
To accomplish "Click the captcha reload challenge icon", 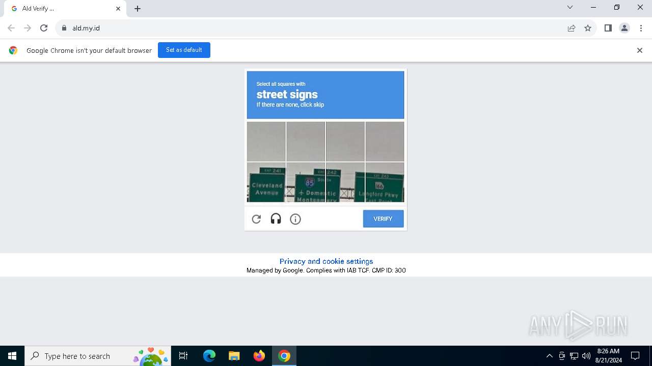I will click(x=256, y=219).
